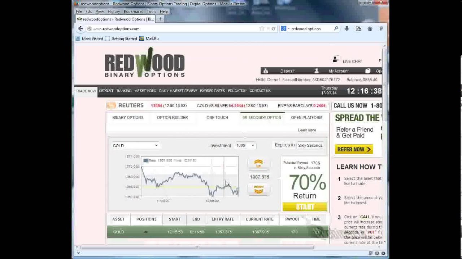Click the yellow START button
This screenshot has width=462, height=259.
tap(305, 207)
